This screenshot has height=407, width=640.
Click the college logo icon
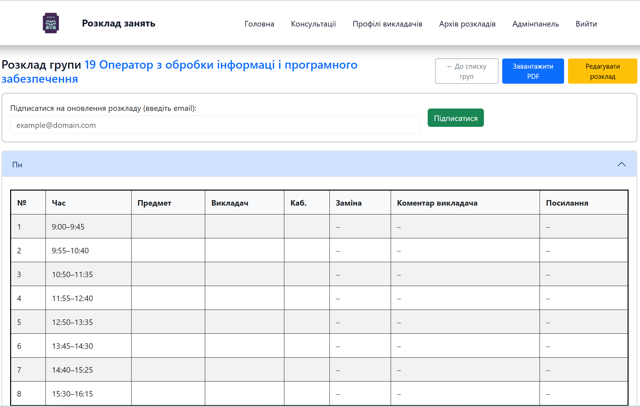coord(51,23)
